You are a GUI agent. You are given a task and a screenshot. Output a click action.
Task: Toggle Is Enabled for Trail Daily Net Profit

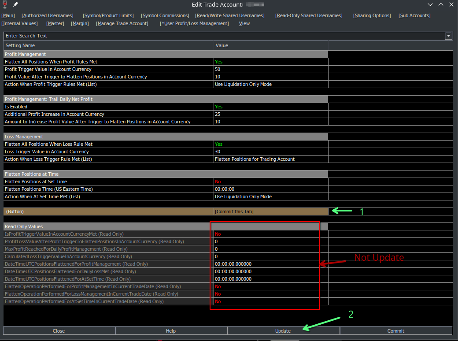[x=218, y=107]
